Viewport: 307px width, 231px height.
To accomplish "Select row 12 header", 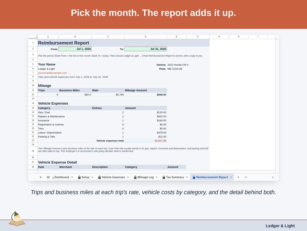I will [x=33, y=95].
